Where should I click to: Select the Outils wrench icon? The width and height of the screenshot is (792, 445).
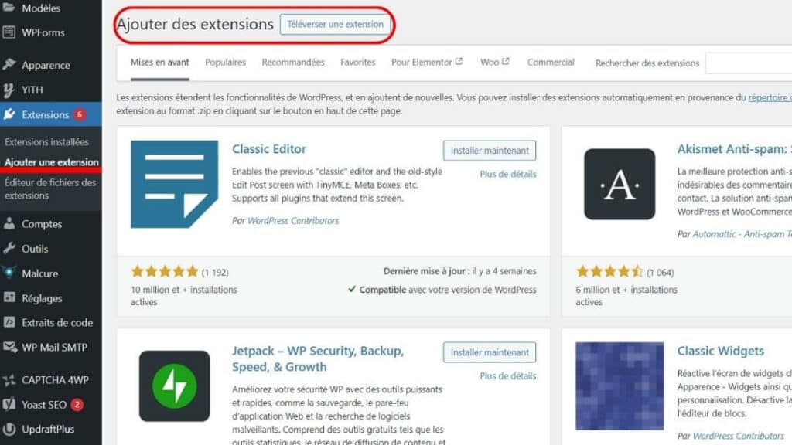pyautogui.click(x=9, y=248)
